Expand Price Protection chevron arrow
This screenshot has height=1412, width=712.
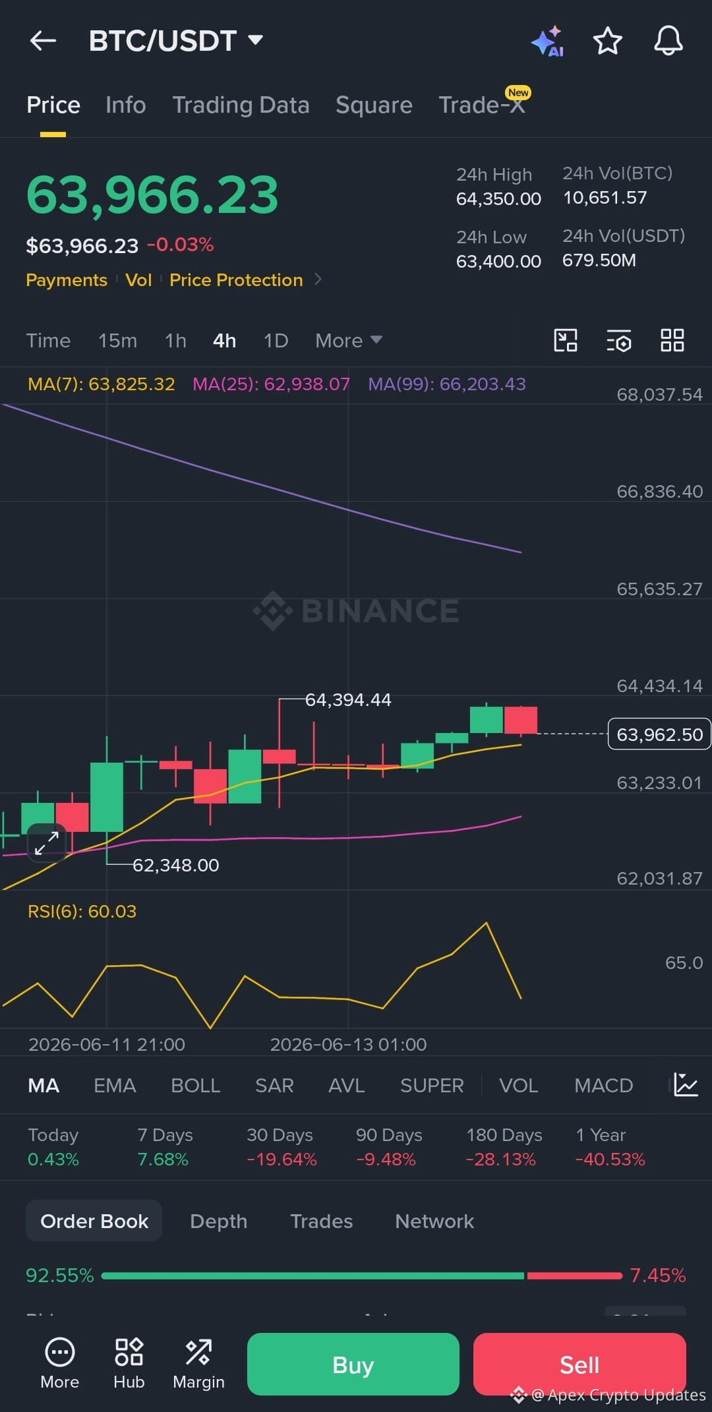tap(318, 279)
